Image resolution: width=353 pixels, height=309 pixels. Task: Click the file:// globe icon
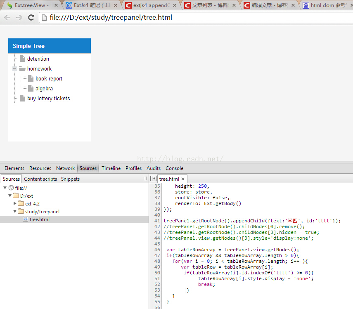[x=11, y=188]
